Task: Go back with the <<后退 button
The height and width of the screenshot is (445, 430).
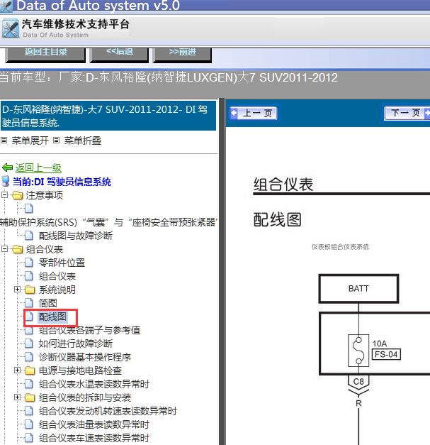Action: [x=119, y=54]
